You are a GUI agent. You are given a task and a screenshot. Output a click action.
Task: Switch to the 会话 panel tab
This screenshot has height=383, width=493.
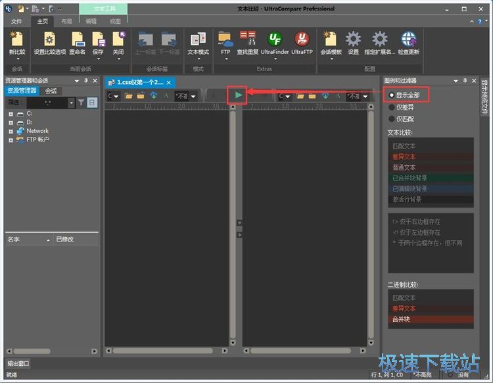click(x=51, y=91)
